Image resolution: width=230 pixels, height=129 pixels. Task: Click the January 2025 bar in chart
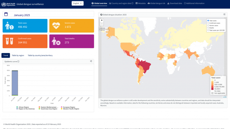coord(15,83)
